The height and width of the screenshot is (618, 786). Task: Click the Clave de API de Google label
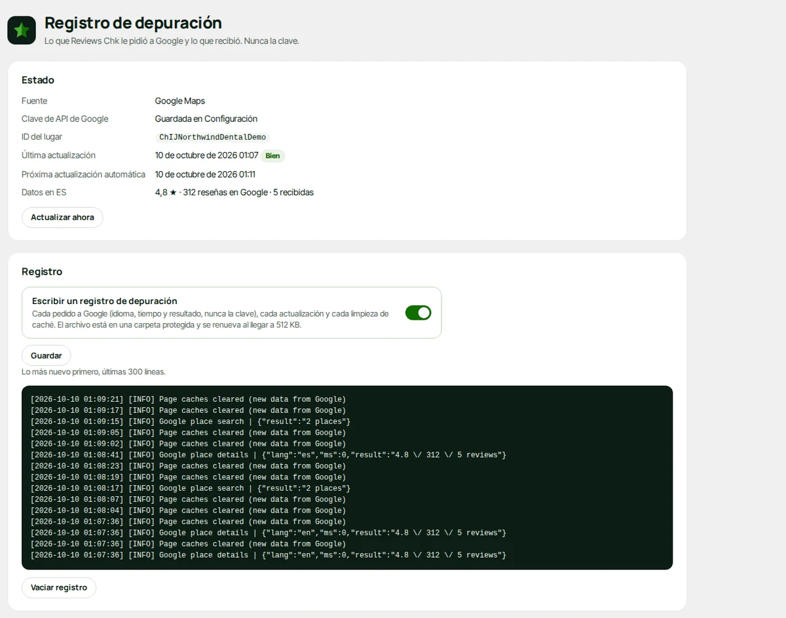65,119
